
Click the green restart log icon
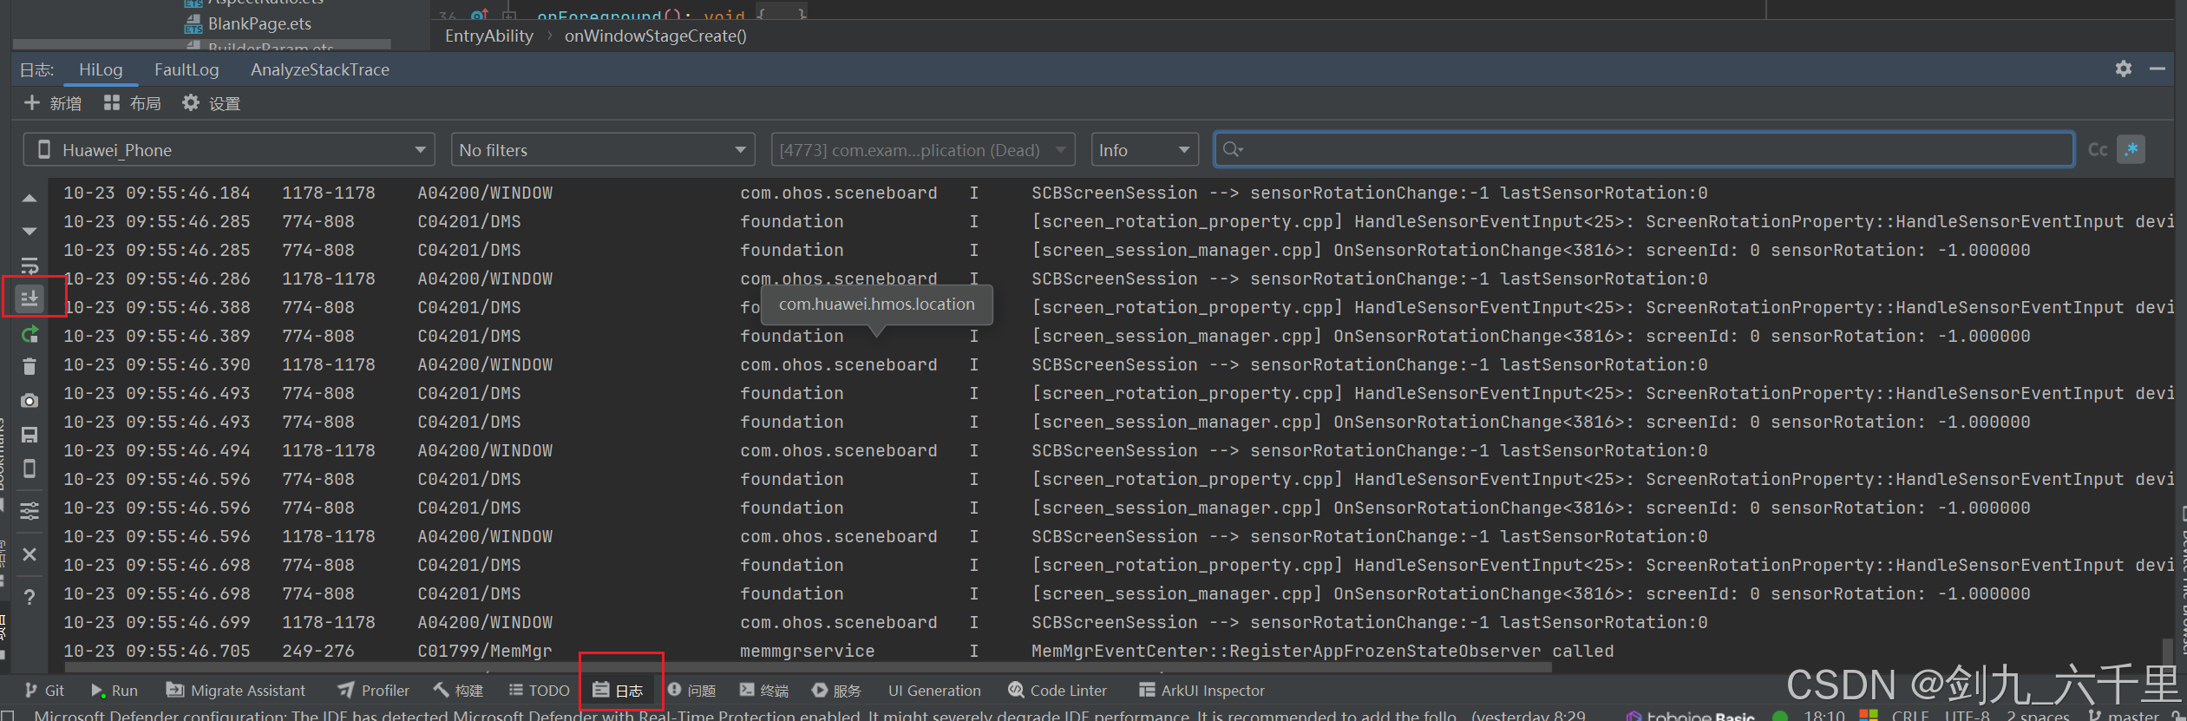point(29,335)
